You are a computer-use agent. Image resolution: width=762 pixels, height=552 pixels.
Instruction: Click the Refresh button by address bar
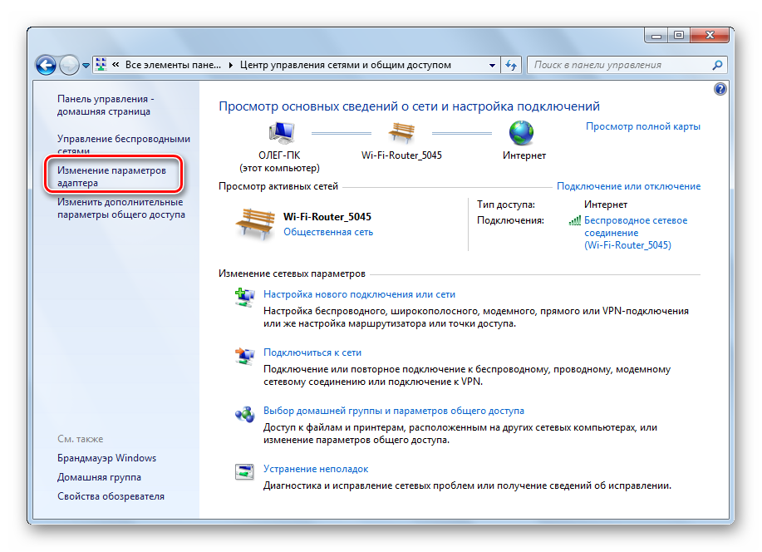coord(510,65)
